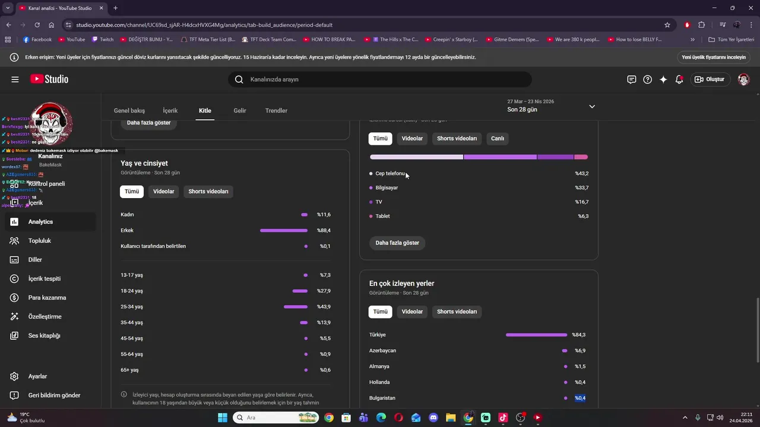This screenshot has height=427, width=760.
Task: Select Videolar chip in En çok izleyen yerler
Action: tap(412, 311)
